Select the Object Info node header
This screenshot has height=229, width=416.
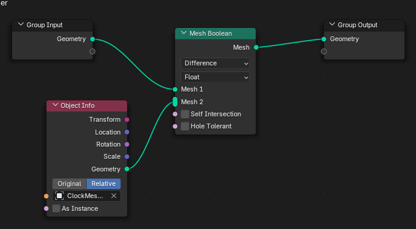(x=87, y=105)
